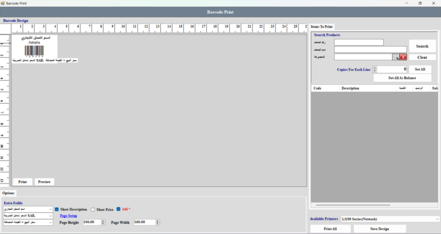Viewport: 441px width, 234px height.
Task: Expand the first Extra Fields dropdown
Action: click(x=51, y=209)
